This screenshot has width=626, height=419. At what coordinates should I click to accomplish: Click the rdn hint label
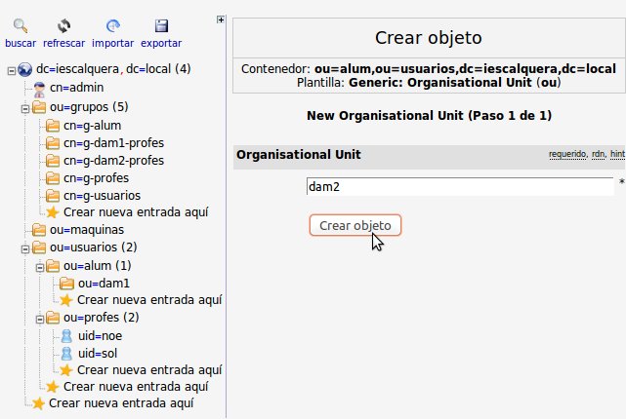[598, 154]
